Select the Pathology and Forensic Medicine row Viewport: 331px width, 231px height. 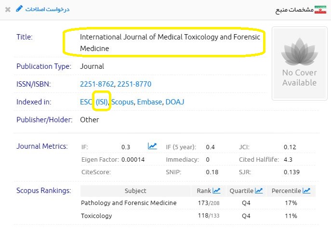(129, 203)
